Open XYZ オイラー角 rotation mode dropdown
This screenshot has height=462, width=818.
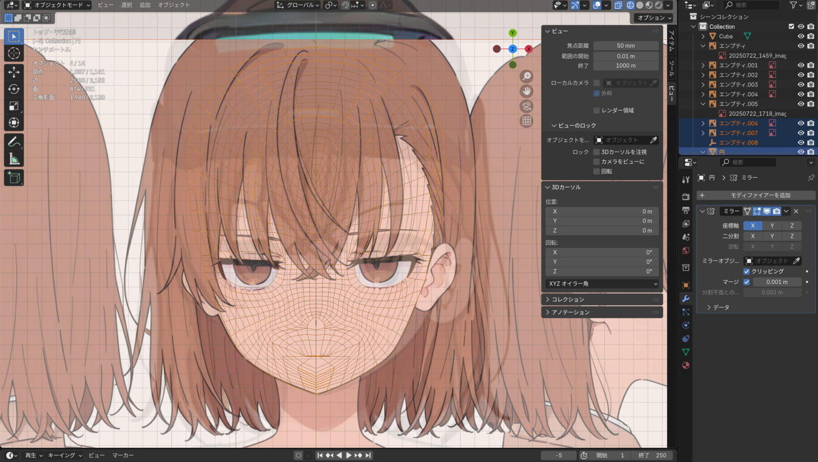602,283
